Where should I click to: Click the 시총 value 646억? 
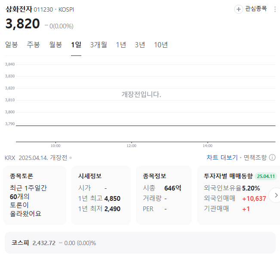172,188
